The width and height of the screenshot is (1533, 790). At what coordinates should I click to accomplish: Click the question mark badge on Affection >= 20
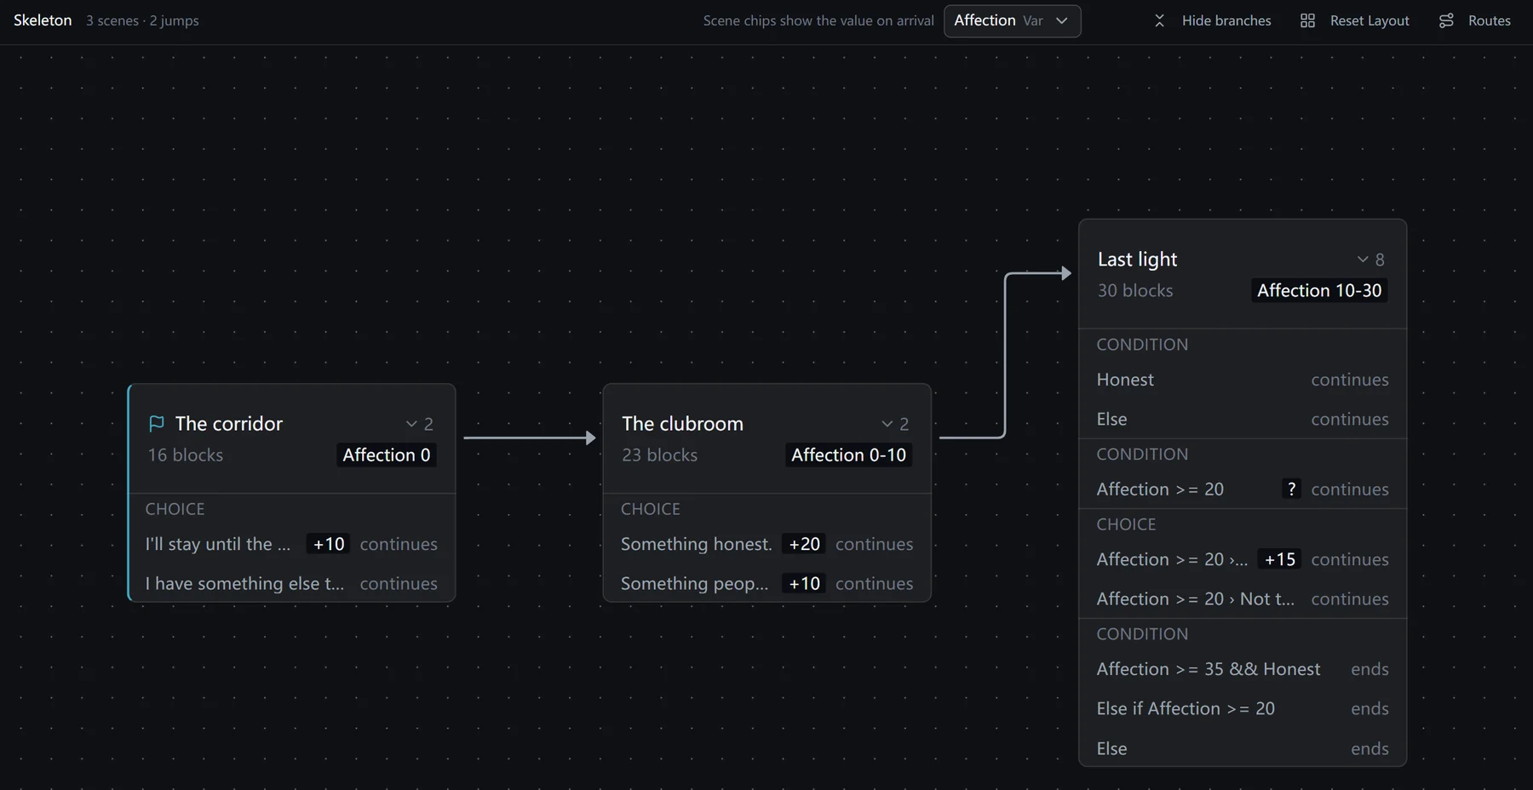pyautogui.click(x=1291, y=489)
